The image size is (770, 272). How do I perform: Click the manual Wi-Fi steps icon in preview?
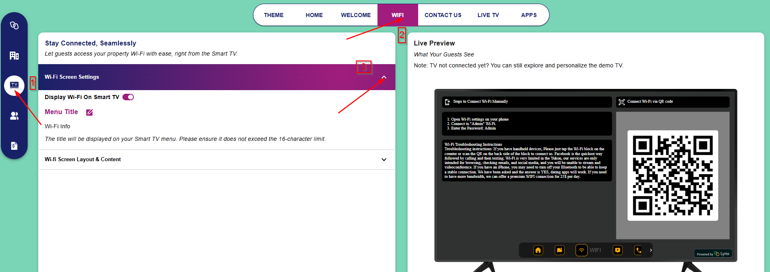coord(447,102)
